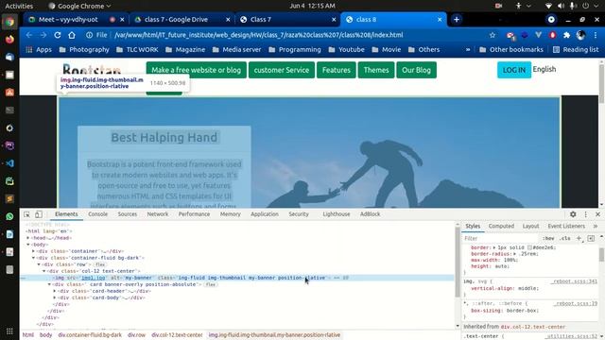
Task: Open WhatsApp from the dock
Action: click(x=9, y=216)
